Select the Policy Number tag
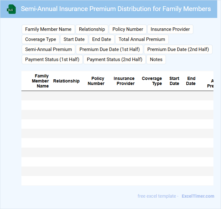The image size is (221, 209). 127,29
